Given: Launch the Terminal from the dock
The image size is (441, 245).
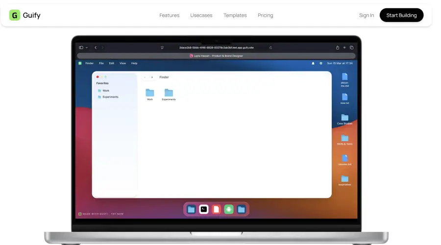Looking at the screenshot, I should tap(204, 209).
